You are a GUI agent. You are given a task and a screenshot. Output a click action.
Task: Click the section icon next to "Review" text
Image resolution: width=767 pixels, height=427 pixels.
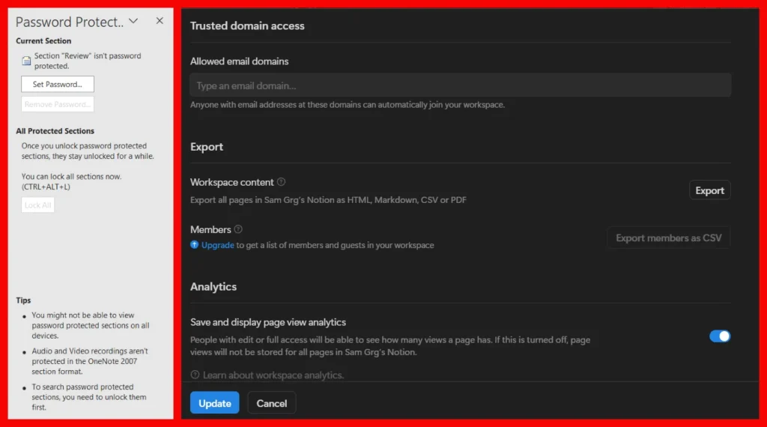(26, 61)
